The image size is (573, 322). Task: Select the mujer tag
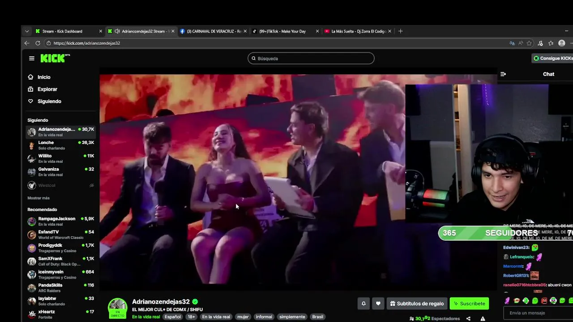pos(243,317)
